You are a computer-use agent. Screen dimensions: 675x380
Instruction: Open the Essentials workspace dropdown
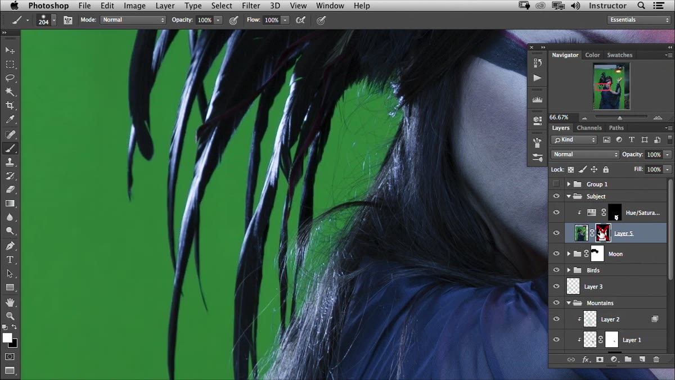click(x=639, y=20)
